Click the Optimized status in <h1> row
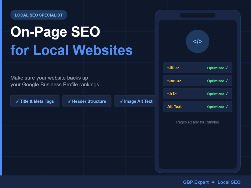This screenshot has height=188, width=251. [218, 94]
